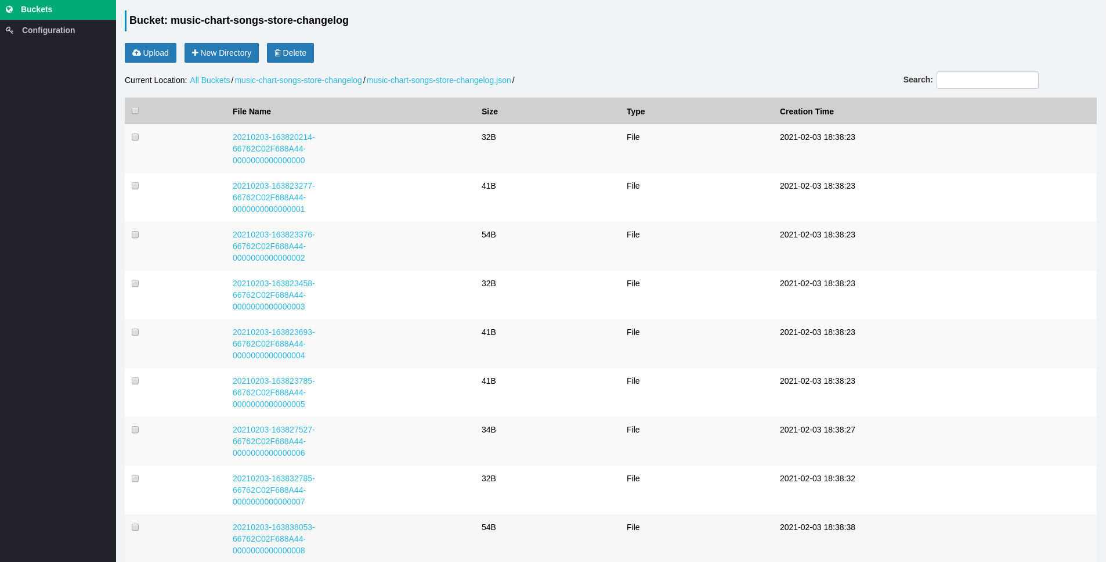Click the Type cell of file 20210203-163823458

pyautogui.click(x=633, y=283)
